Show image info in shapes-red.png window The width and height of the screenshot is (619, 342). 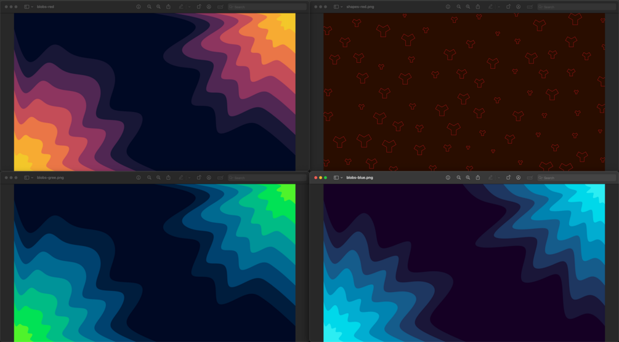[448, 7]
